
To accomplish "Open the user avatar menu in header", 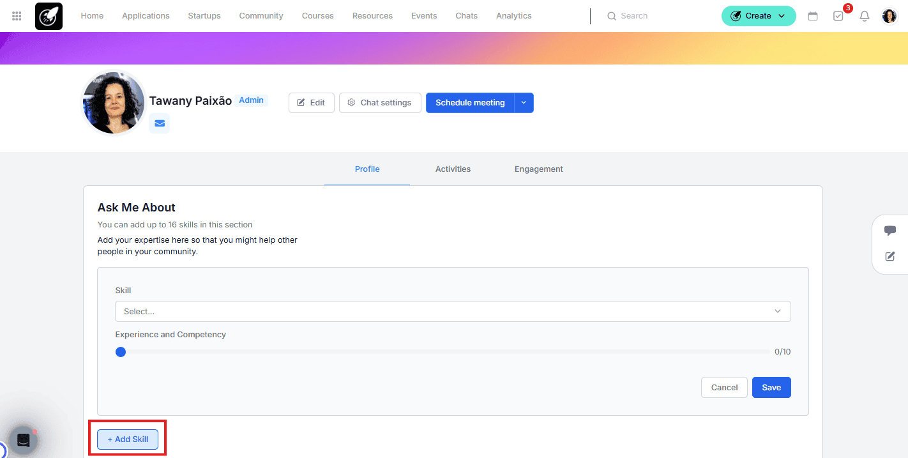I will pos(889,16).
